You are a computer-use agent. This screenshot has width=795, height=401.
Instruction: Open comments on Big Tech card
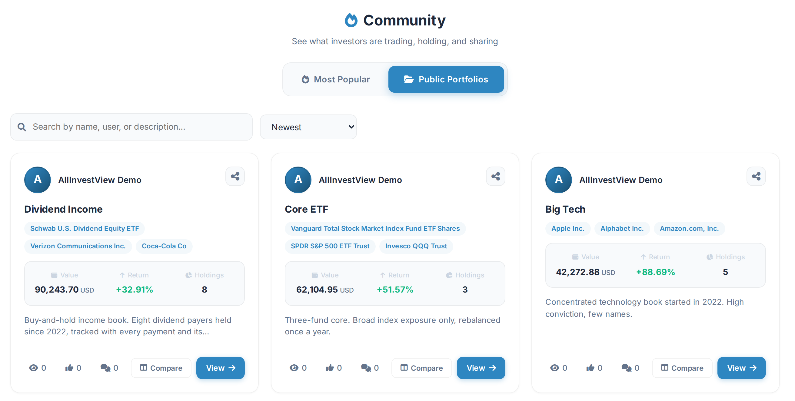tap(626, 368)
